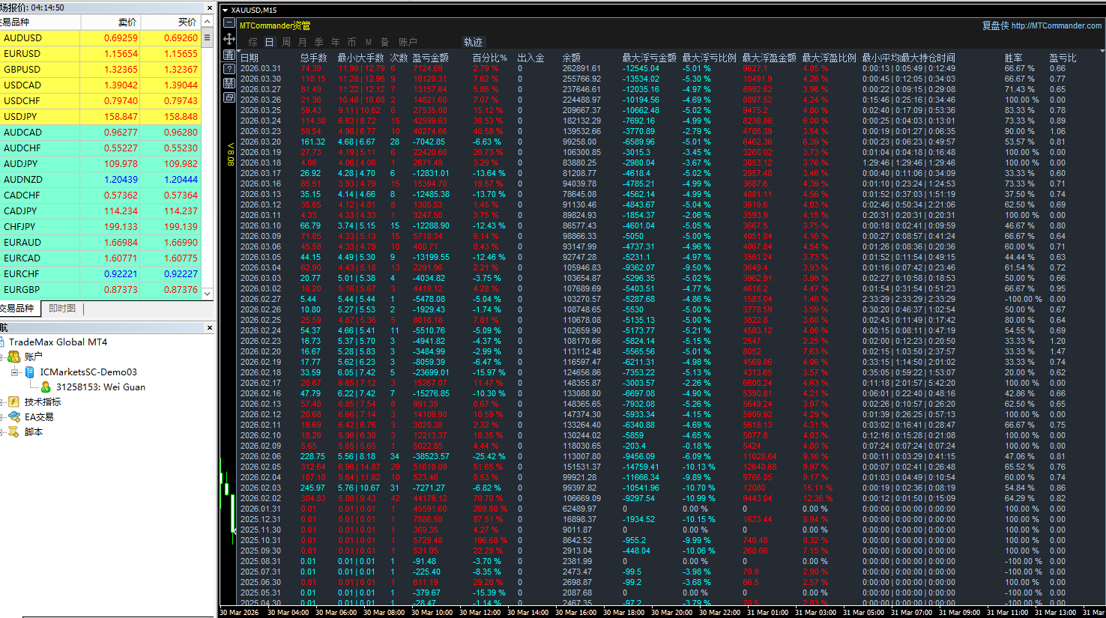Viewport: 1106px width, 618px height.
Task: Toggle the 周 weekly period view
Action: point(285,42)
